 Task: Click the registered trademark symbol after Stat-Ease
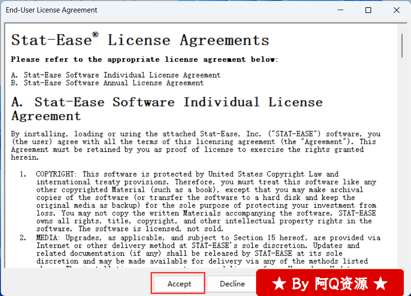pos(95,35)
